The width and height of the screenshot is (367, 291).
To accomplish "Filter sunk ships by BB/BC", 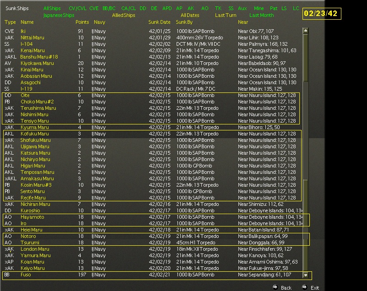I will tap(109, 8).
